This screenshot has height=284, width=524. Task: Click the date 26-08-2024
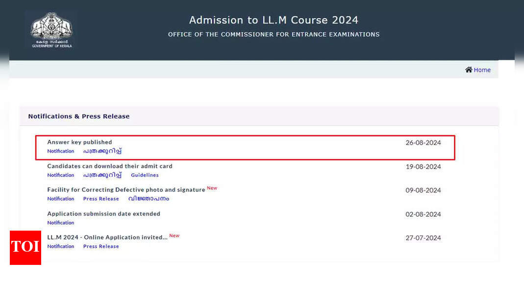pos(423,143)
